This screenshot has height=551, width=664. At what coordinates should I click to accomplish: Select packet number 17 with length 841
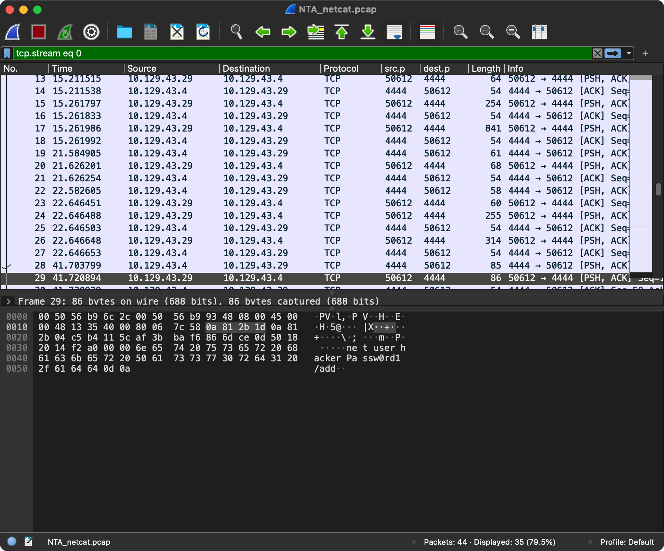click(315, 128)
